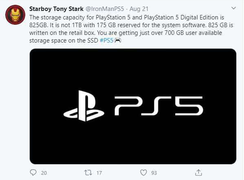Image resolution: width=244 pixels, height=180 pixels.
Task: Open the share tweet upload icon
Action: pos(198,172)
